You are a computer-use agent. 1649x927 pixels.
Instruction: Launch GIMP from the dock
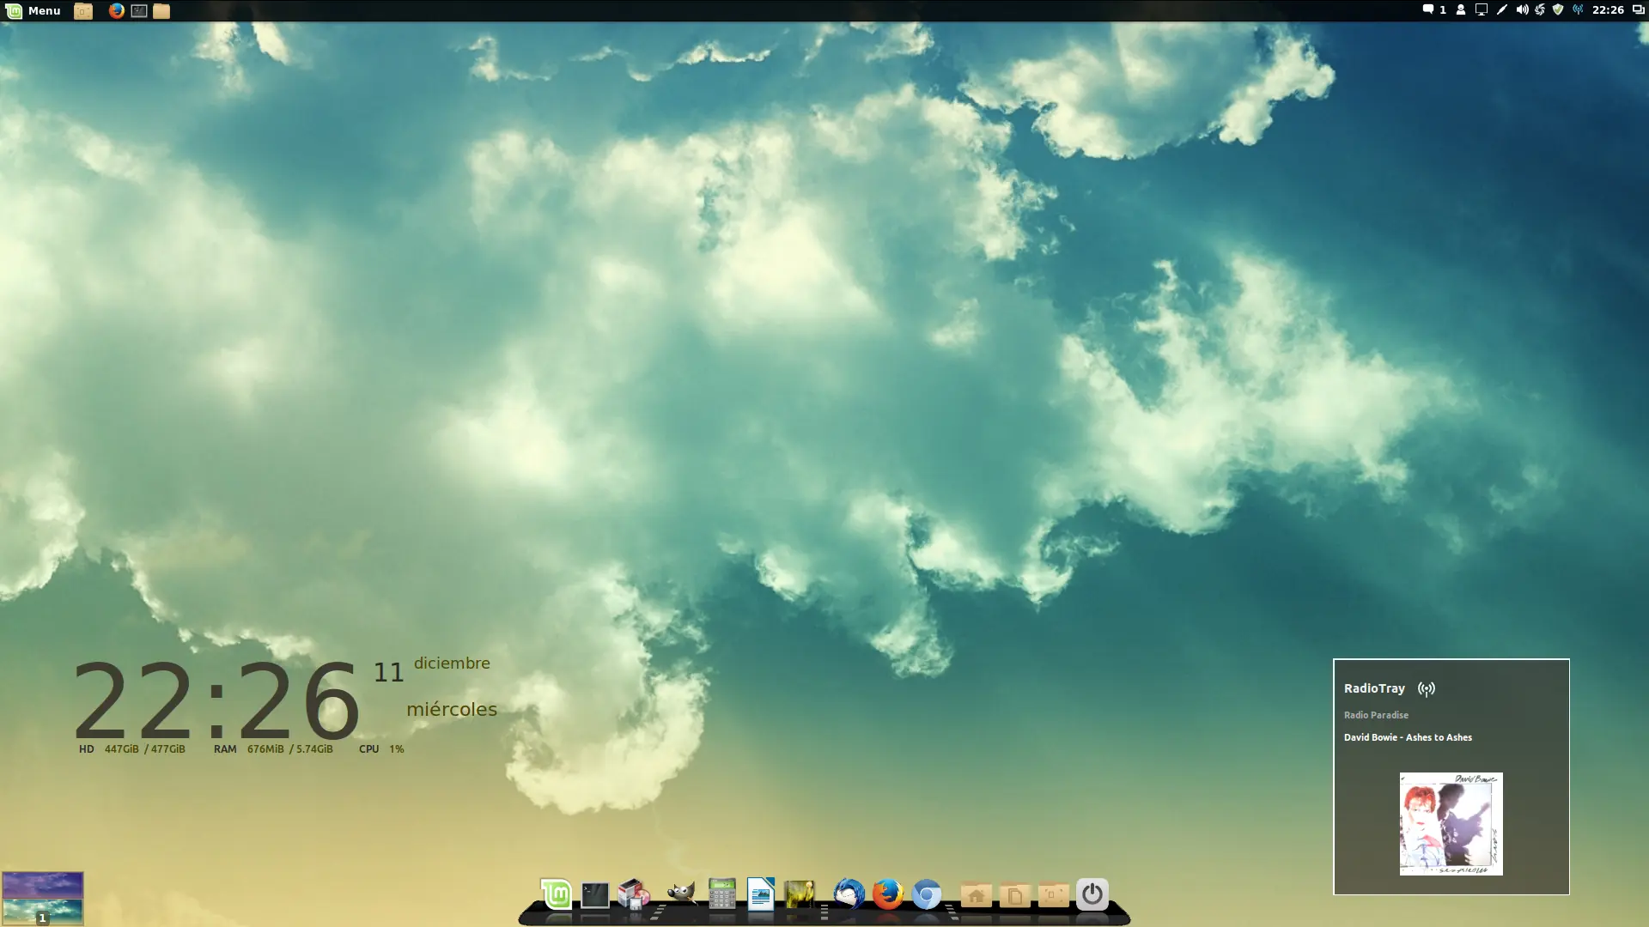click(681, 894)
